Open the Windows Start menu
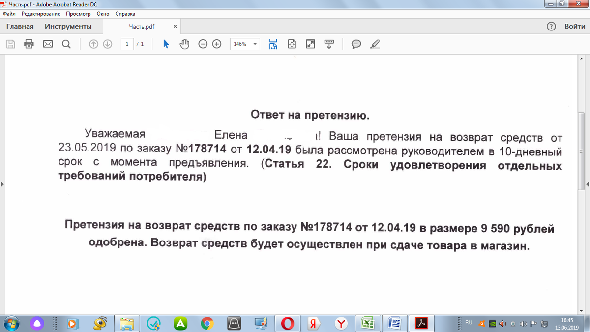Screen dimensions: 590x332 [12, 323]
